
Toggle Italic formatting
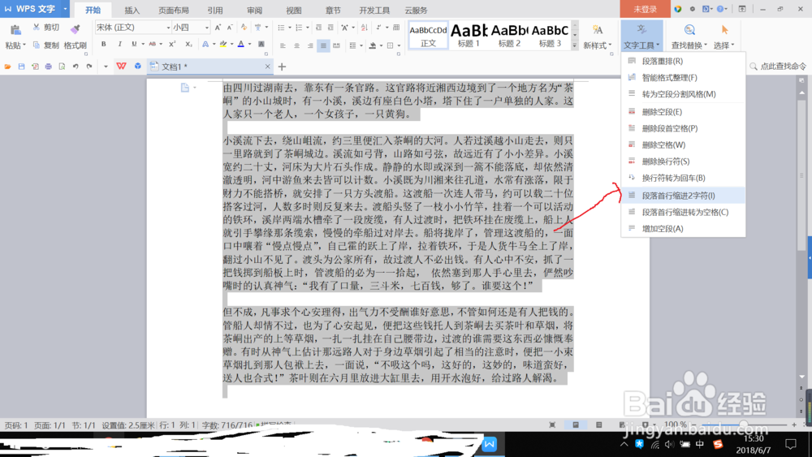[x=119, y=45]
